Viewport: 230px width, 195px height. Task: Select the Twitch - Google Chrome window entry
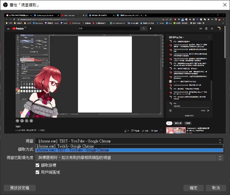(x=129, y=146)
